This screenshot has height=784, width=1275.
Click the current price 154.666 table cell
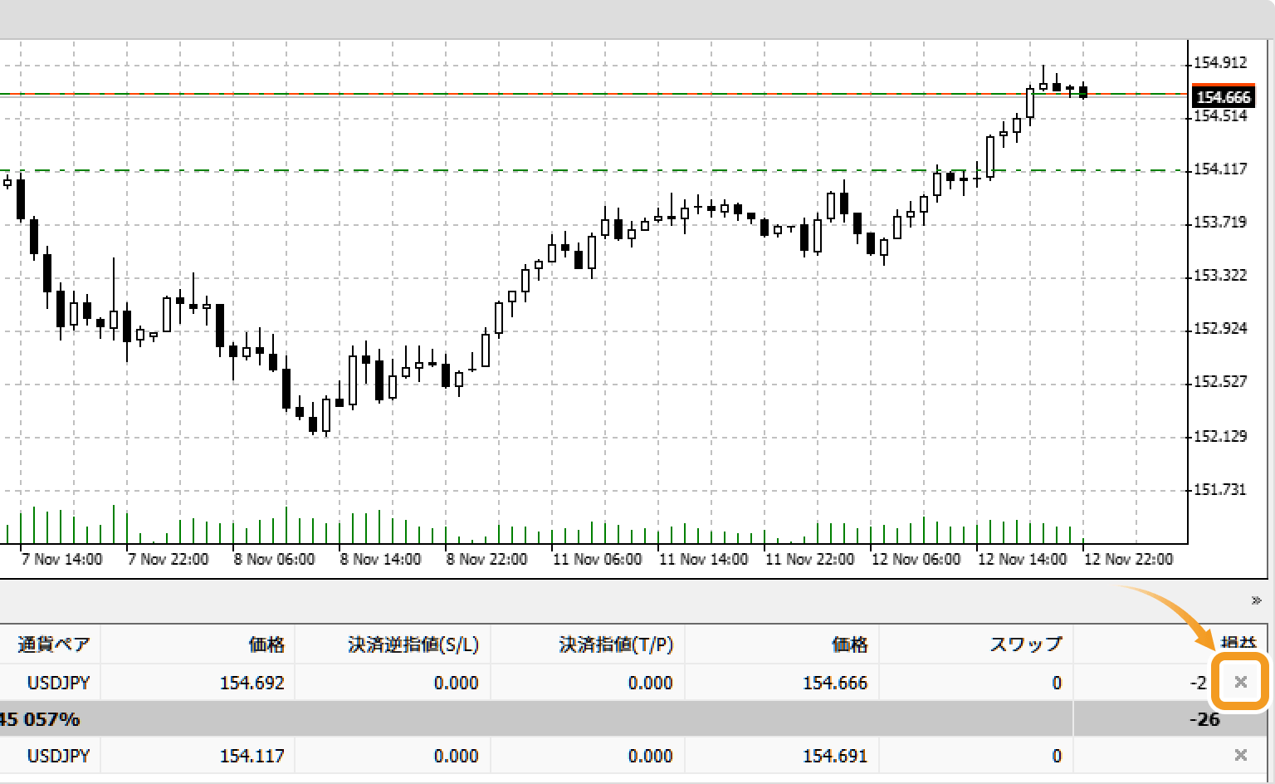[835, 683]
